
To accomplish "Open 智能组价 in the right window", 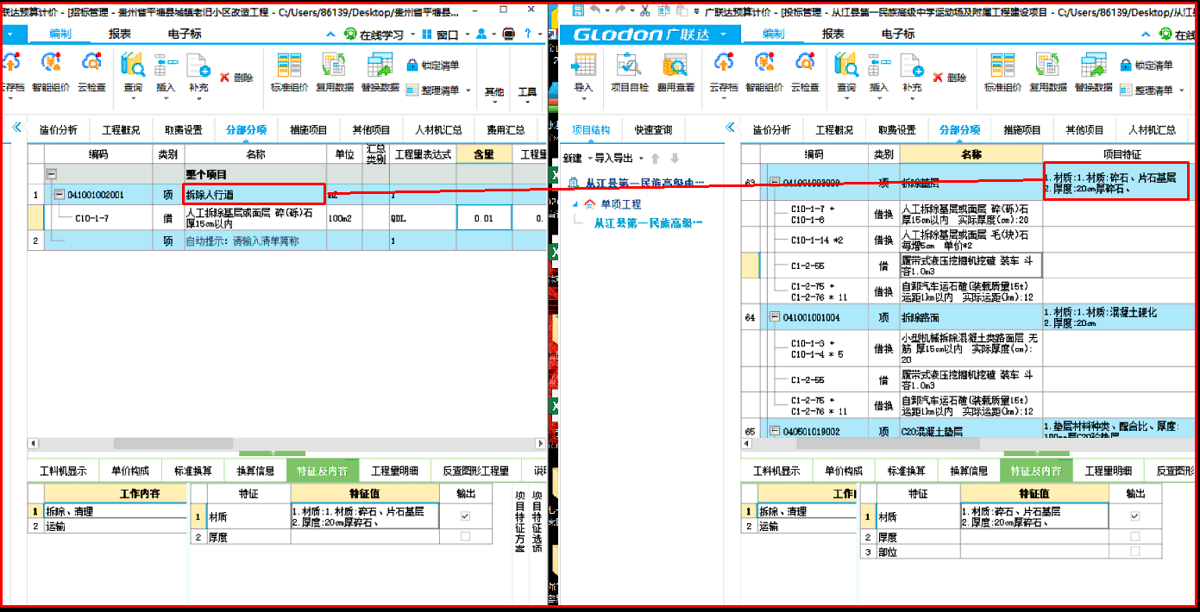I will (763, 71).
